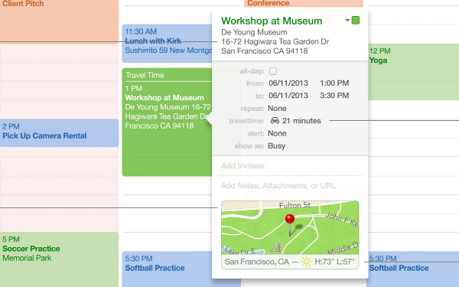Screen dimensions: 459x287
Task: Click the Memorial Park location text
Action: pyautogui.click(x=27, y=258)
